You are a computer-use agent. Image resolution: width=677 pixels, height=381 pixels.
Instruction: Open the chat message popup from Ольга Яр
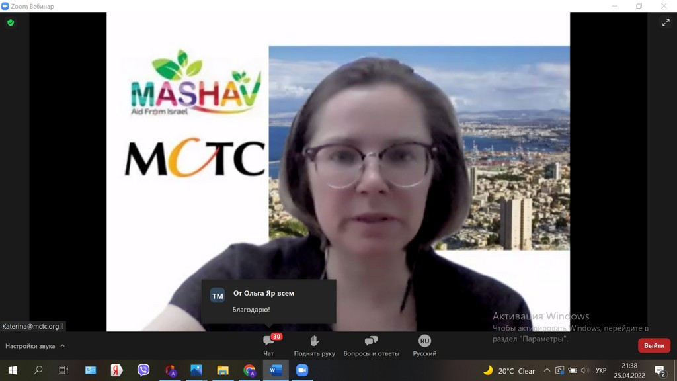click(x=268, y=301)
